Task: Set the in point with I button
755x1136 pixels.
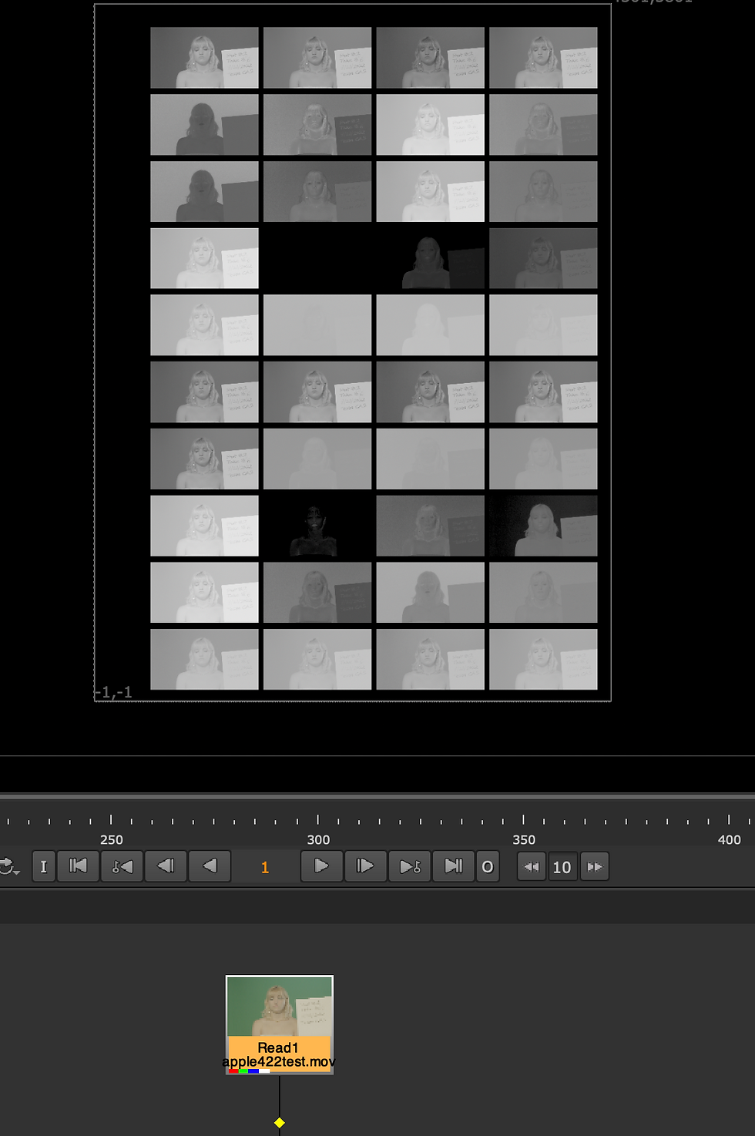Action: coord(44,866)
